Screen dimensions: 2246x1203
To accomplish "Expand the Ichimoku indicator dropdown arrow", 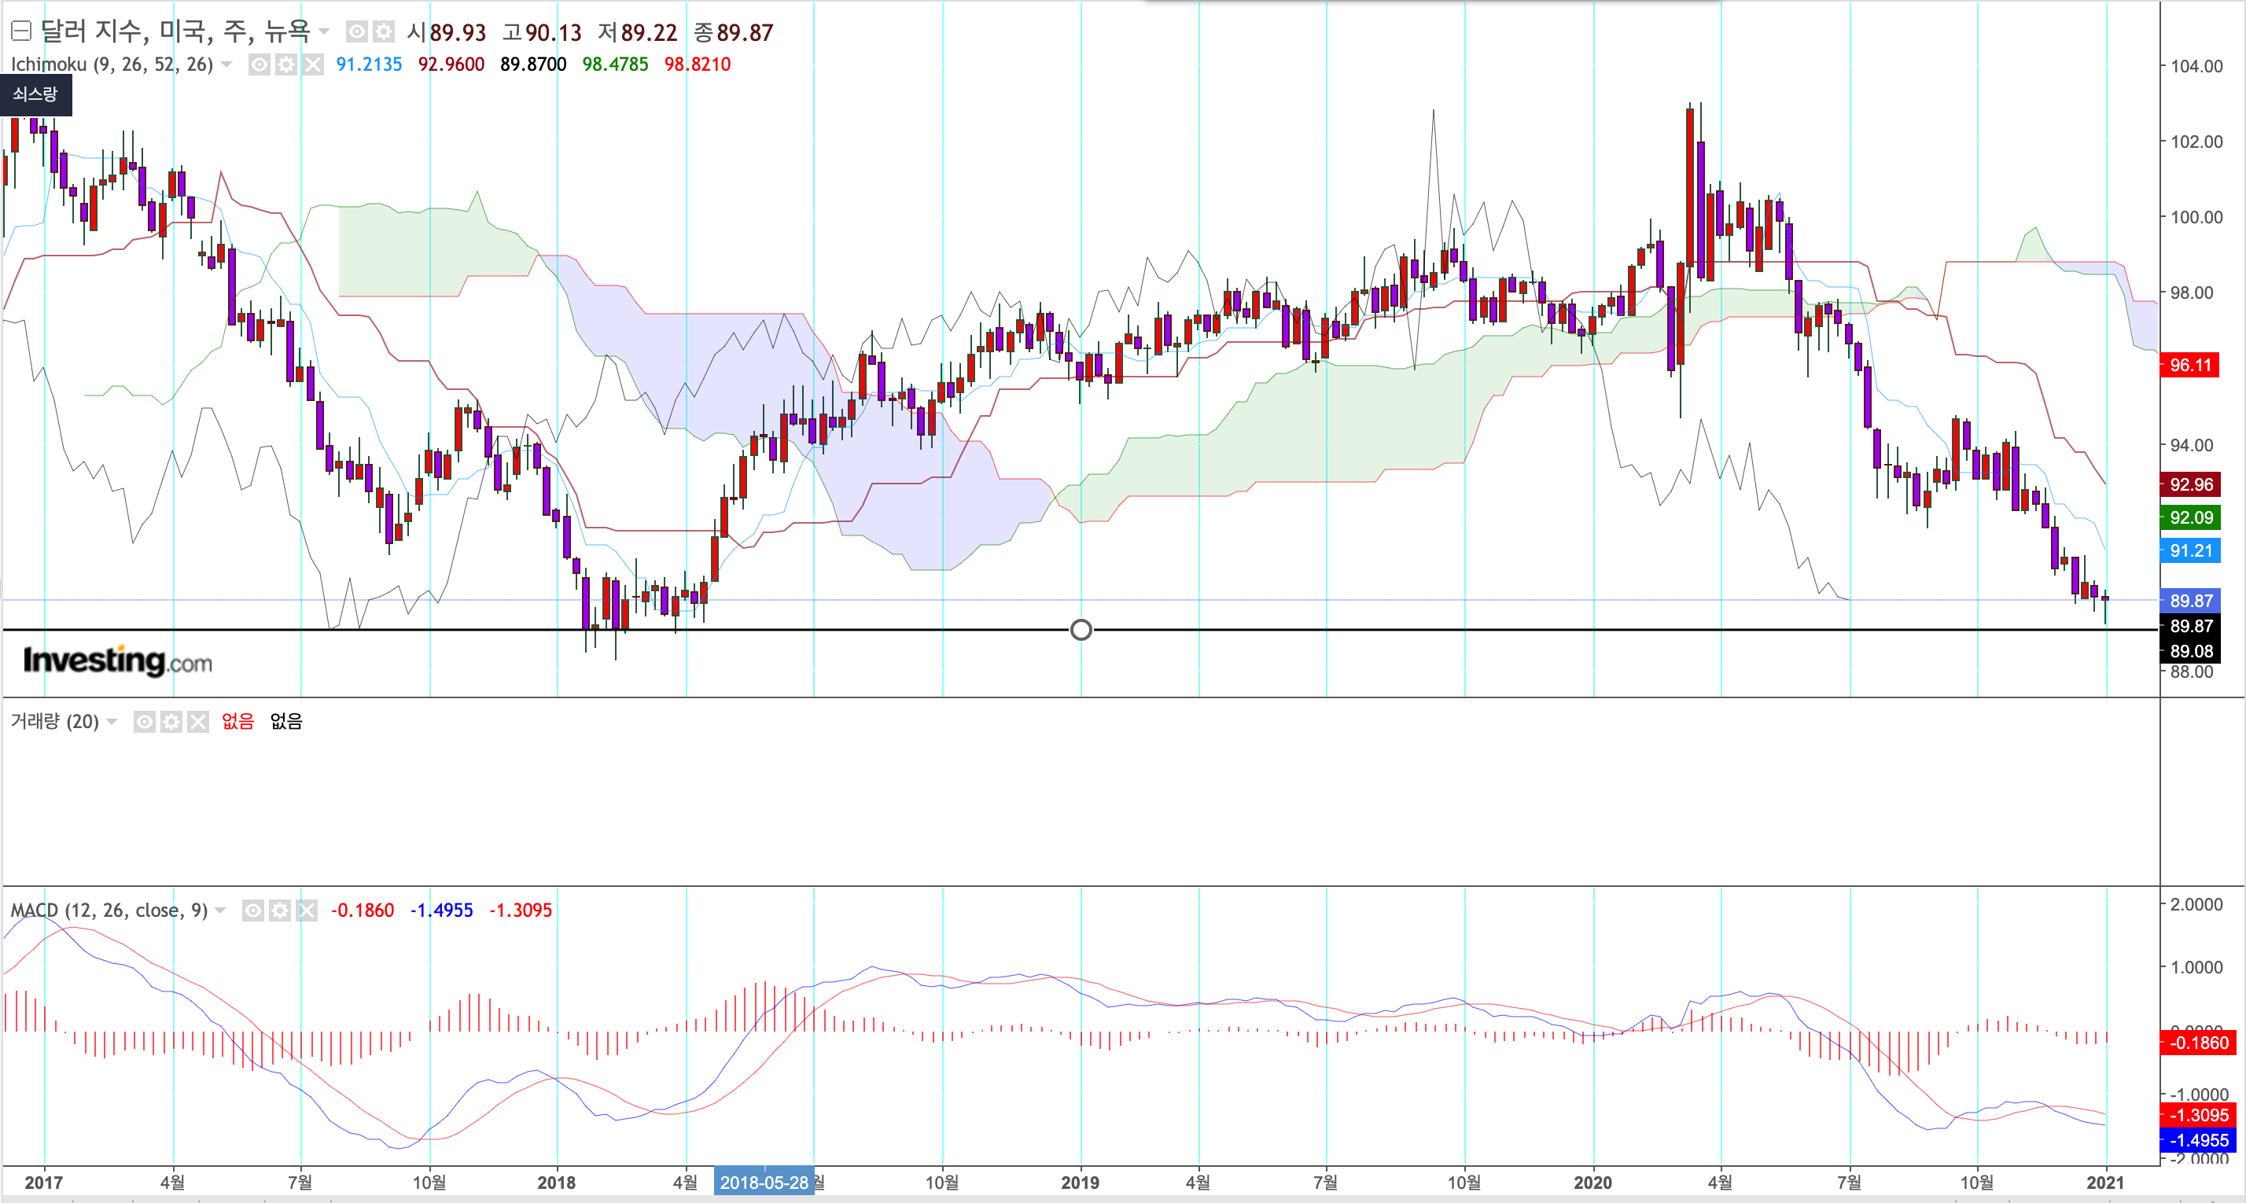I will click(x=226, y=64).
